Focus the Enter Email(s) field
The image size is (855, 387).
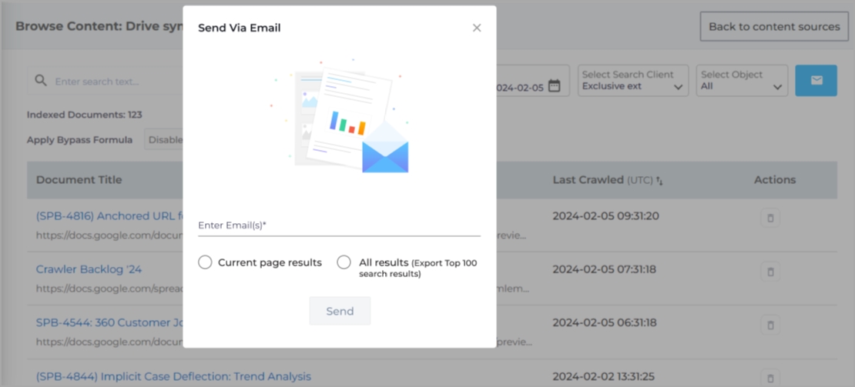click(x=339, y=225)
